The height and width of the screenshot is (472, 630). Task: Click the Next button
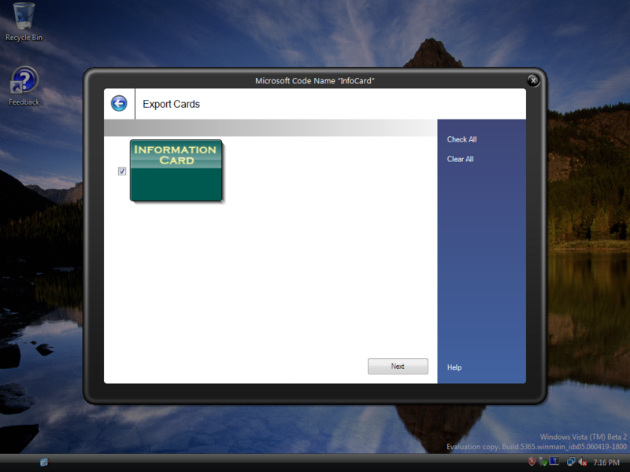tap(398, 366)
